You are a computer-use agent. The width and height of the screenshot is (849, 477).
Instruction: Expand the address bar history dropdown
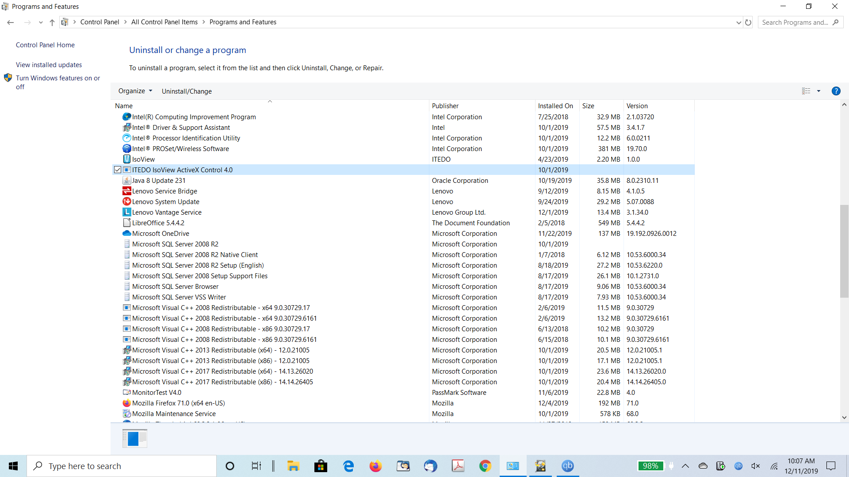click(x=738, y=23)
